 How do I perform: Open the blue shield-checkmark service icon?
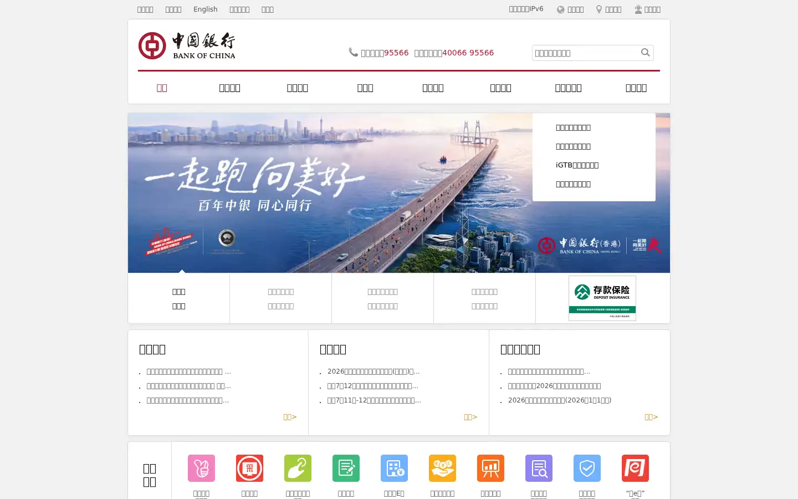(x=587, y=469)
